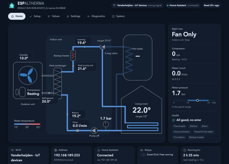Image resolution: width=229 pixels, height=164 pixels.
Task: Click the 192.168.189.223 address card
Action: click(x=72, y=155)
